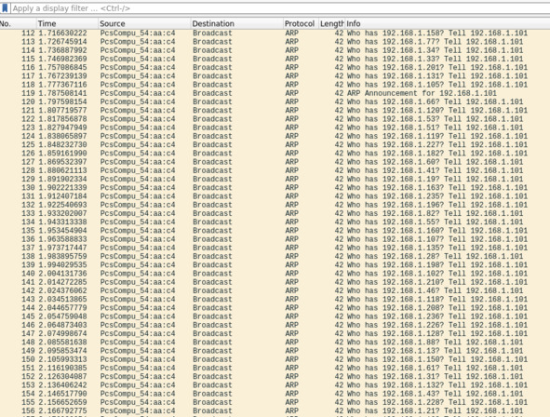The width and height of the screenshot is (550, 417).
Task: Sort by the Protocol column header
Action: click(x=301, y=23)
